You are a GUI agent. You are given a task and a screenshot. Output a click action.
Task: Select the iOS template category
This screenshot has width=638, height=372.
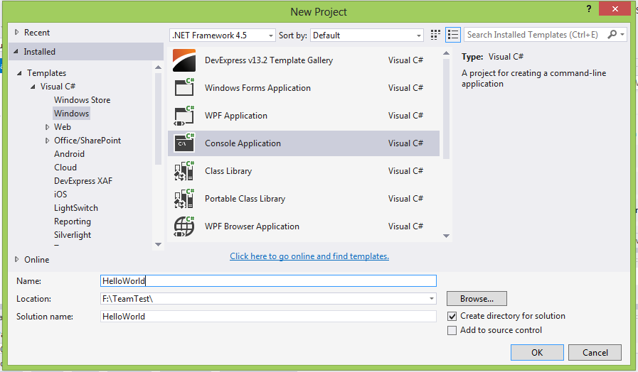[60, 194]
